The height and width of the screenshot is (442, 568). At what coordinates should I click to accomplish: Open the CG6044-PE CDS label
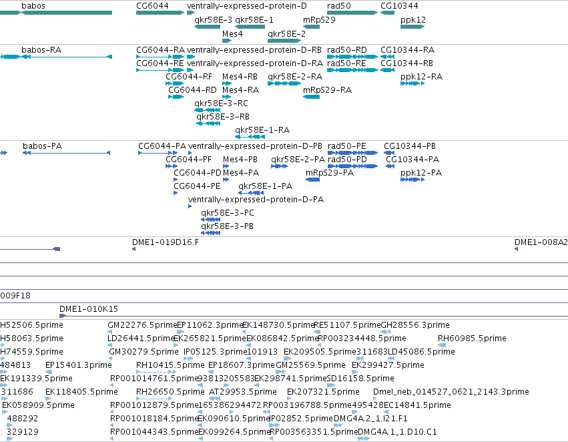[x=197, y=186]
